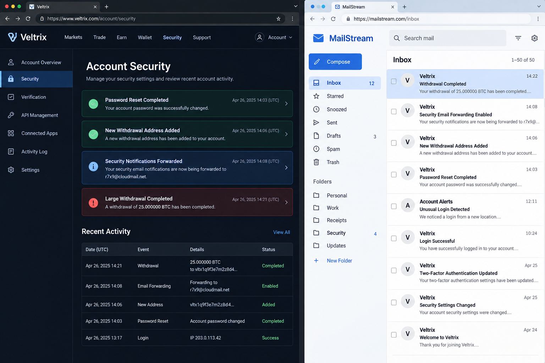Click the Activity Log document icon

coord(11,151)
